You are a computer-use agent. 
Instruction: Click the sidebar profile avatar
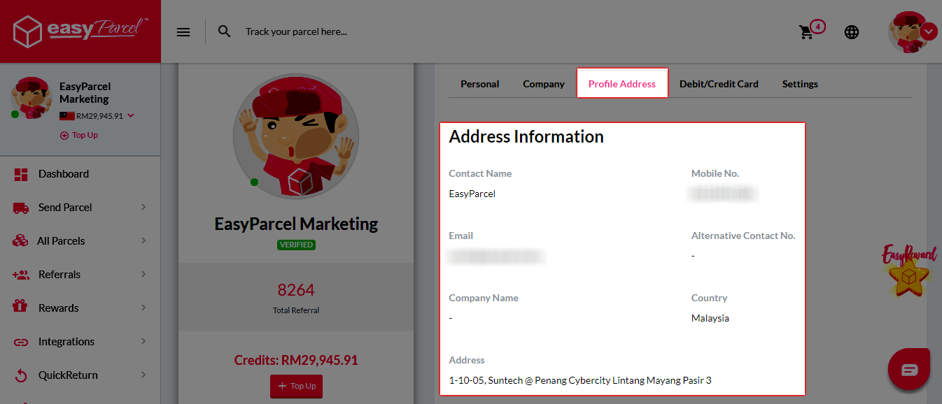click(31, 99)
